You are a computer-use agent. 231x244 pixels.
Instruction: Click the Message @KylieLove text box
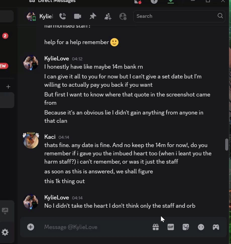95,227
